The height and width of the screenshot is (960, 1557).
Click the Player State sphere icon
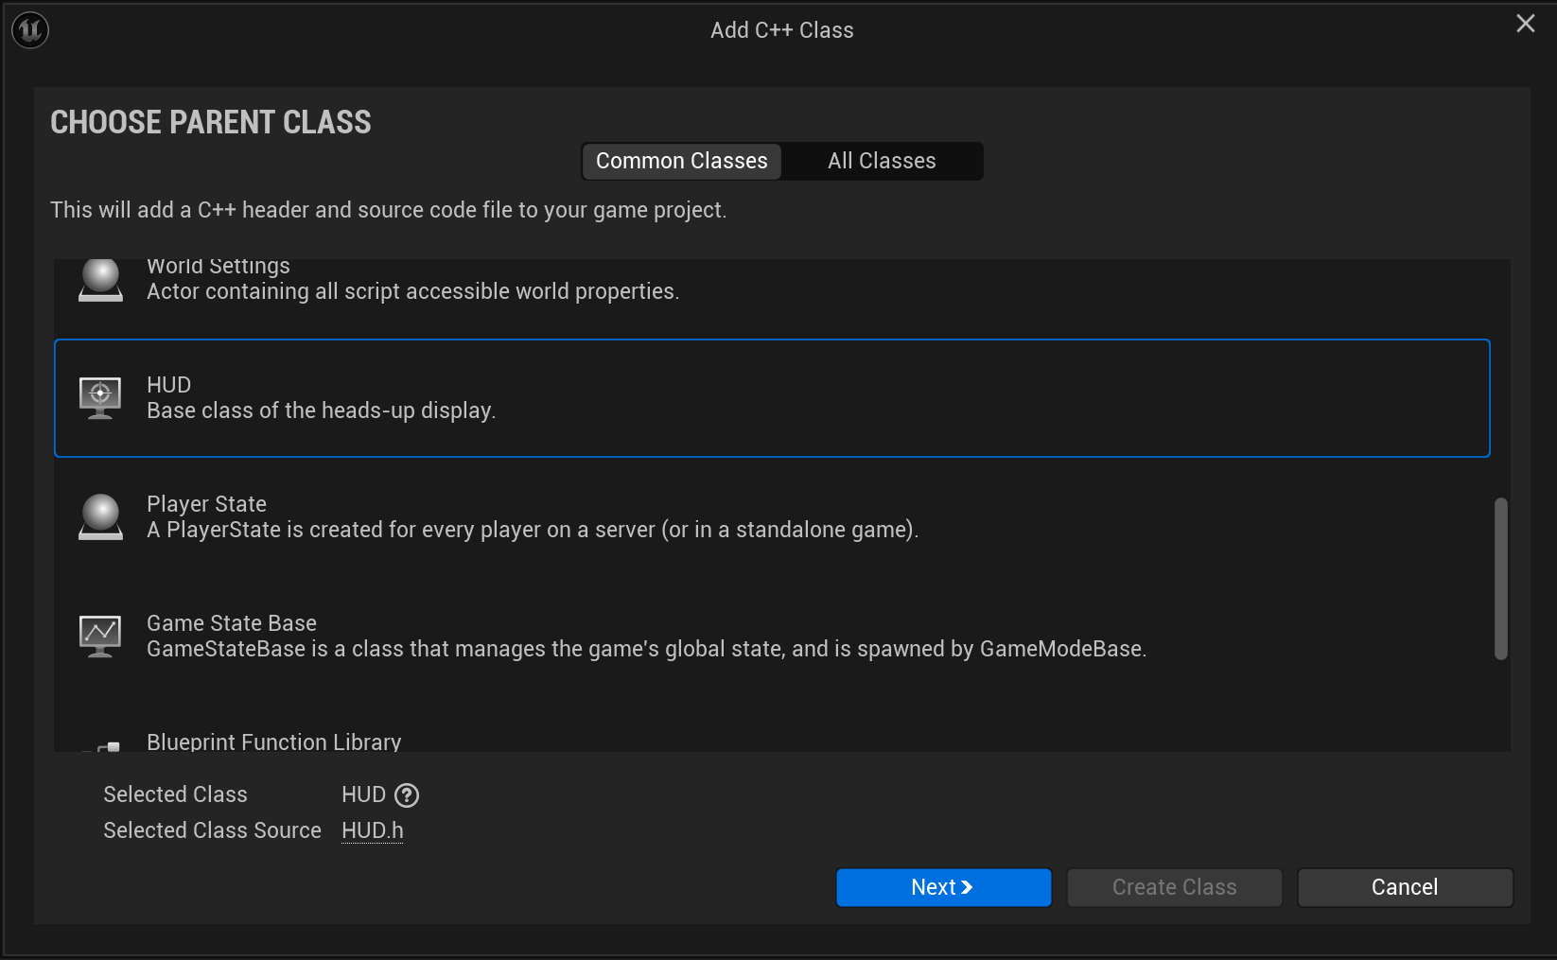(100, 517)
